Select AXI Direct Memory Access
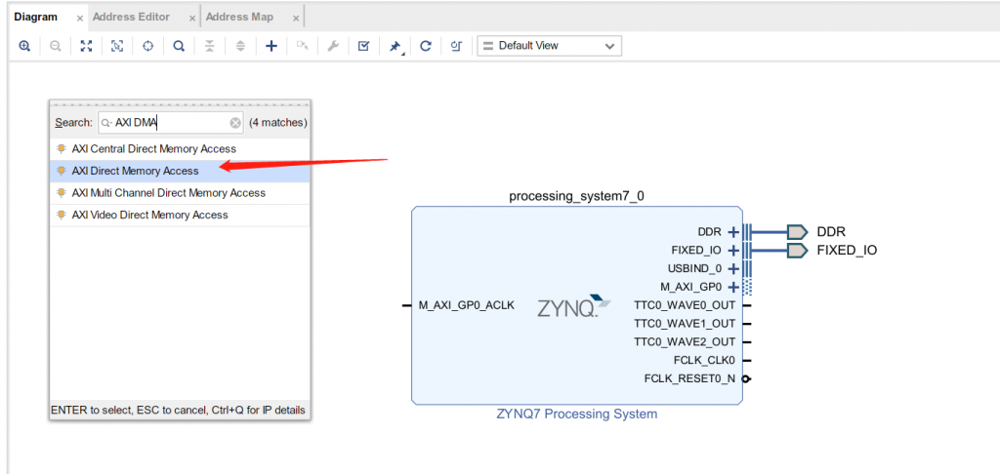The width and height of the screenshot is (1000, 474). coord(180,171)
